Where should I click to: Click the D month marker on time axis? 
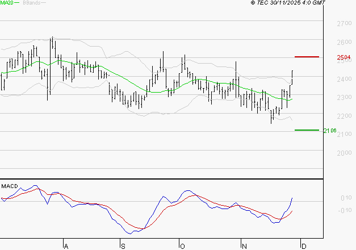tap(304, 247)
